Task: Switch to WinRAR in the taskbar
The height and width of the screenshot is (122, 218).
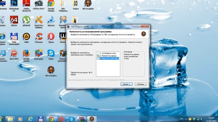Action: tap(81, 119)
